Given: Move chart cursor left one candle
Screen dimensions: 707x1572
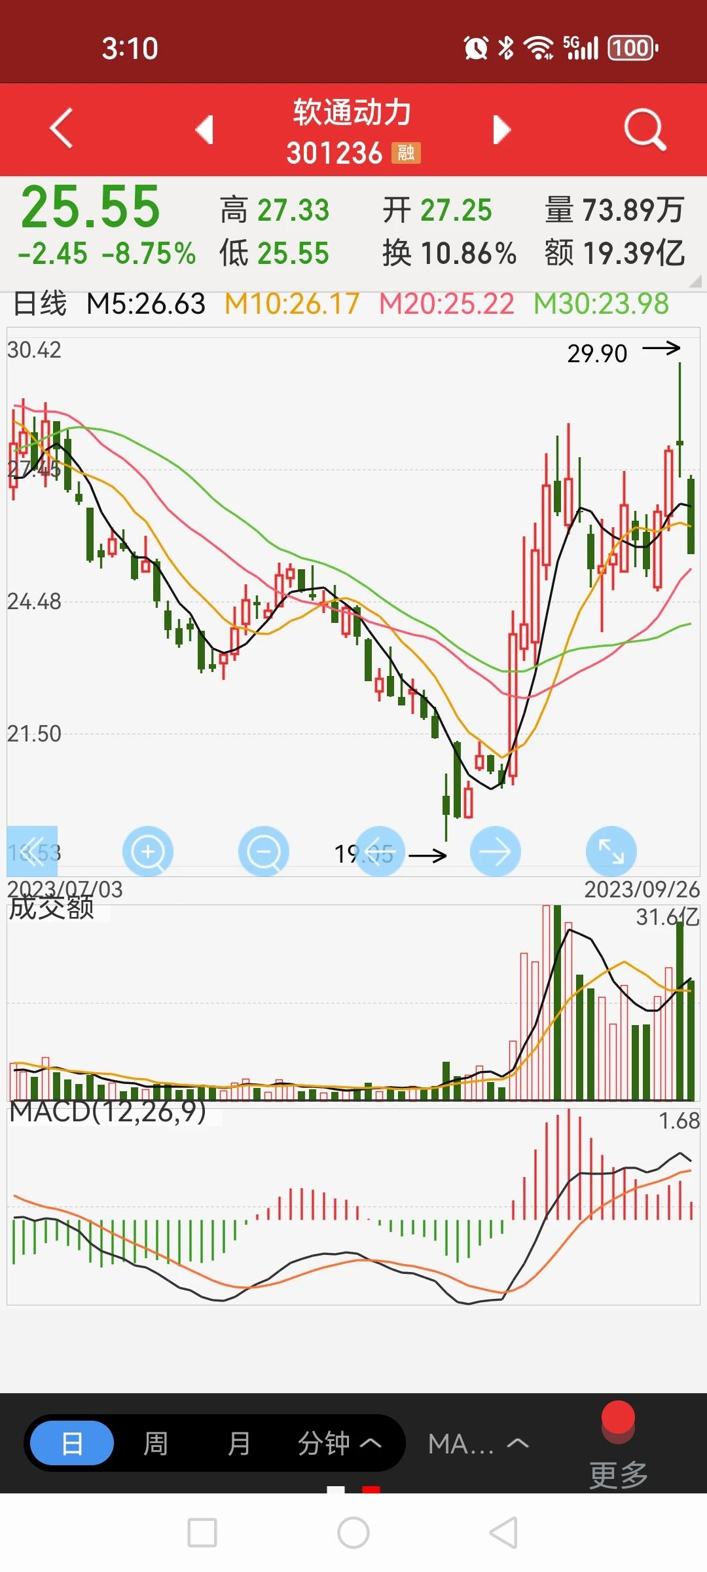Looking at the screenshot, I should [x=380, y=851].
